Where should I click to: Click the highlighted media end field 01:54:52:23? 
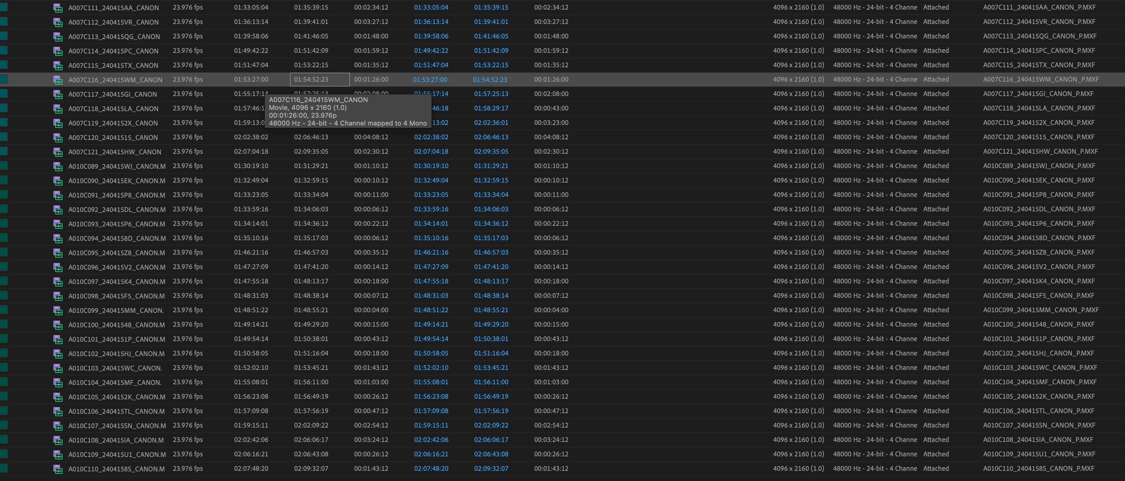[319, 80]
